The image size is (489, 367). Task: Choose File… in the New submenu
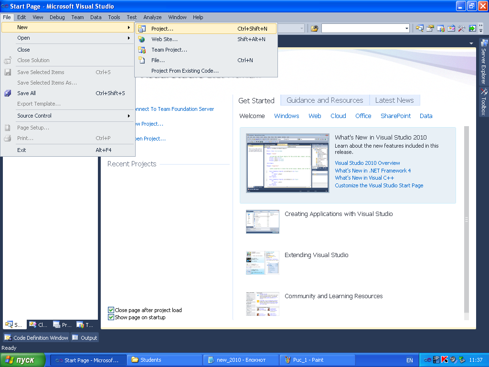tap(206, 60)
